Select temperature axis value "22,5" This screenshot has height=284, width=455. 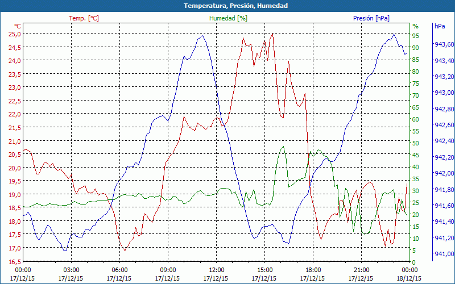click(15, 101)
